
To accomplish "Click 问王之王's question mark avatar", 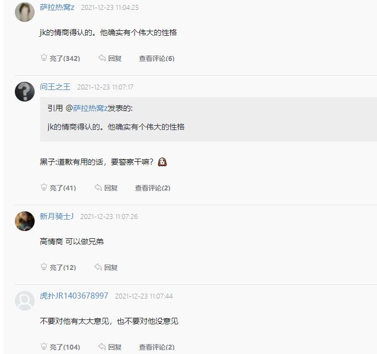I will tap(25, 91).
